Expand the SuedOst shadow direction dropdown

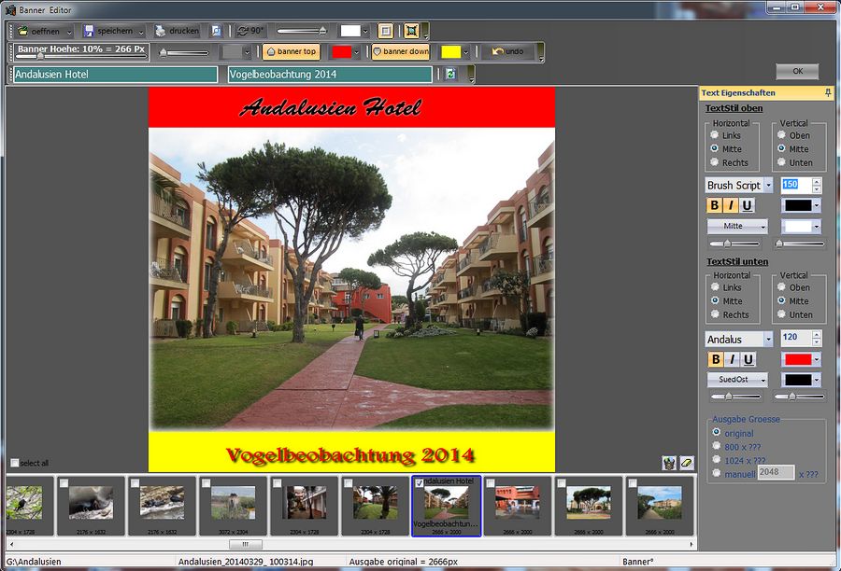[763, 380]
